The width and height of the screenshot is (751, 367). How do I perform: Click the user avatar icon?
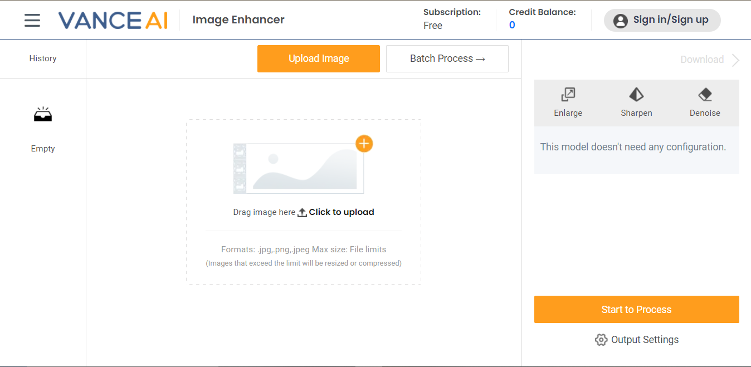click(620, 21)
